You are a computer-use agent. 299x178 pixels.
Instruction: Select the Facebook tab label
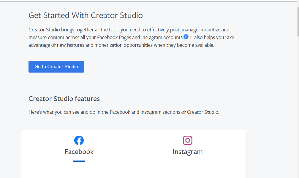coord(79,152)
